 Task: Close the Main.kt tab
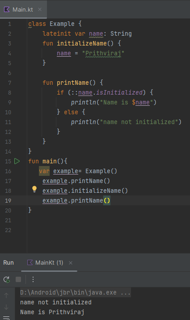tap(40, 9)
